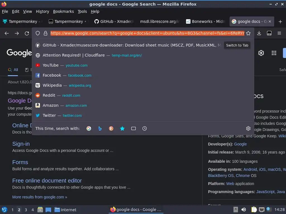Open the Android operating system link
The image size is (286, 214).
pos(250,169)
